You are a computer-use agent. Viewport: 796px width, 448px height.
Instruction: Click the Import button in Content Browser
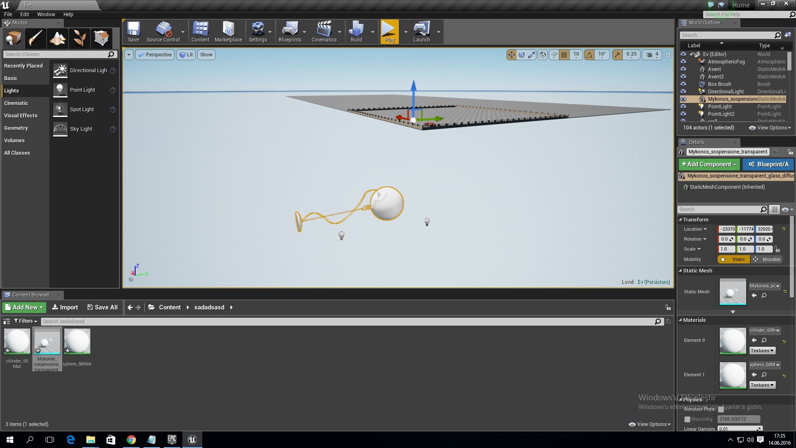65,307
